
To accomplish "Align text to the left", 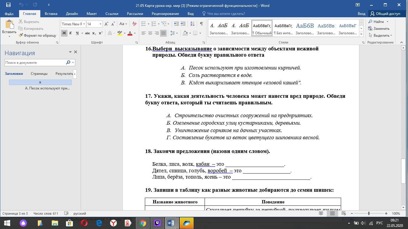I will coord(144,33).
